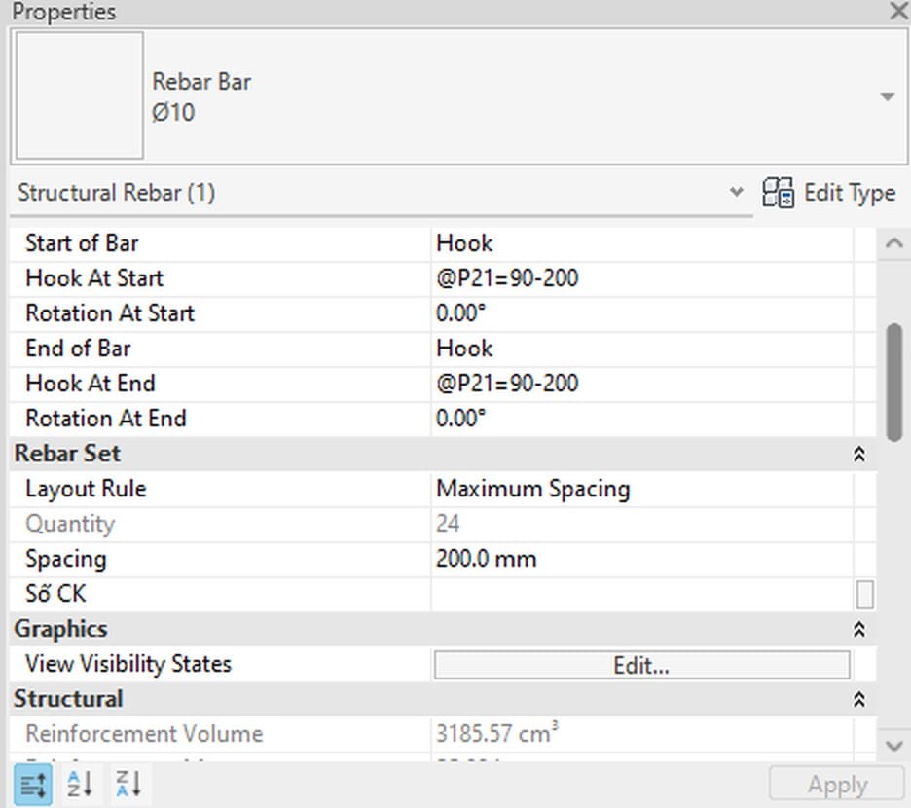Viewport: 911px width, 808px height.
Task: Sort properties in reverse Z to A
Action: (128, 785)
